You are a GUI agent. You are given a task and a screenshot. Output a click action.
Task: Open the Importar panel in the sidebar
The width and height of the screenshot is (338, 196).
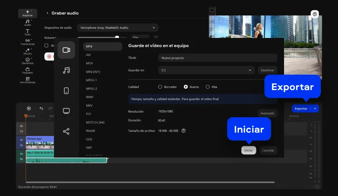28,13
